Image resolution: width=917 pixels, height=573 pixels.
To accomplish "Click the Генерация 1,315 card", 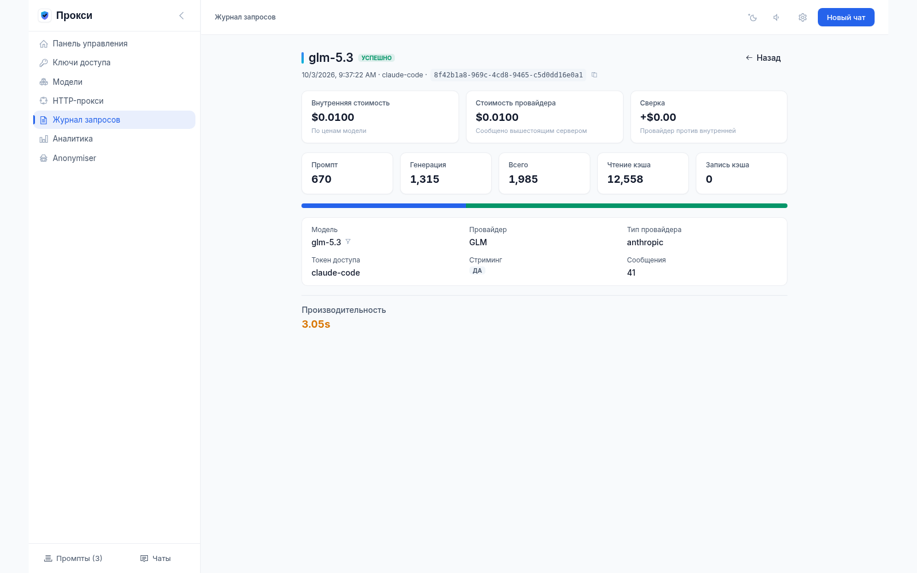I will [446, 173].
